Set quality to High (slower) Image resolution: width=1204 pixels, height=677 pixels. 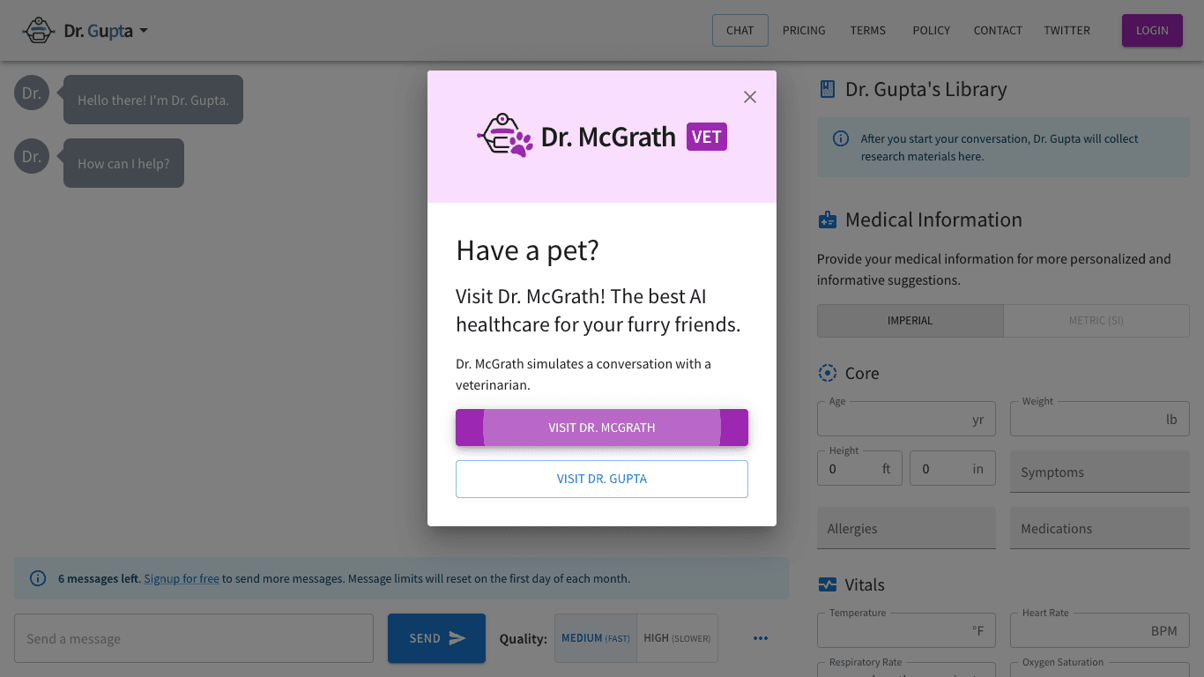tap(677, 638)
